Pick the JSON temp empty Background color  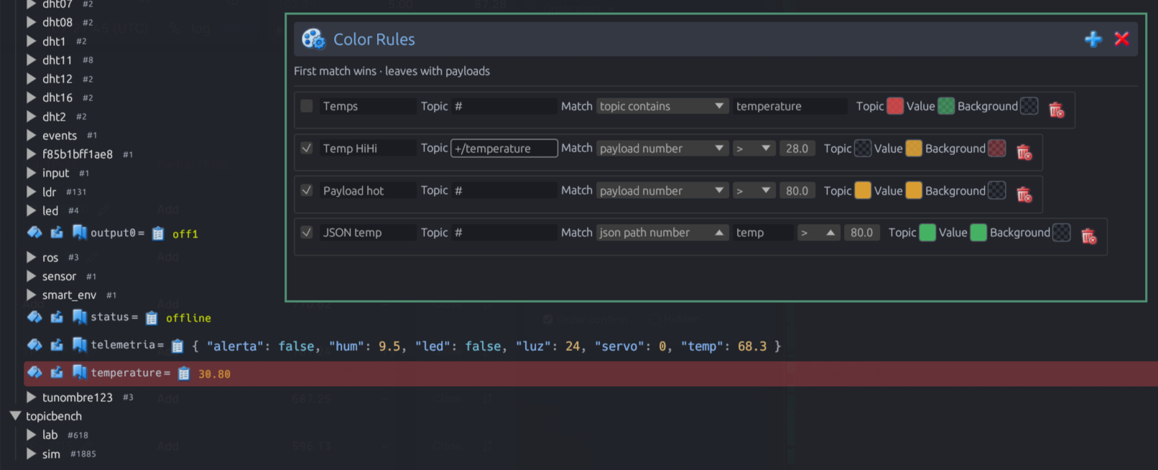click(x=1061, y=232)
